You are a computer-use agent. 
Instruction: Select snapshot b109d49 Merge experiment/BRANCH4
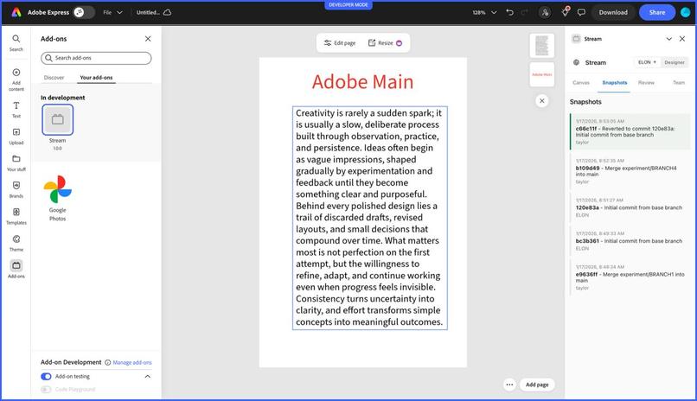(630, 171)
